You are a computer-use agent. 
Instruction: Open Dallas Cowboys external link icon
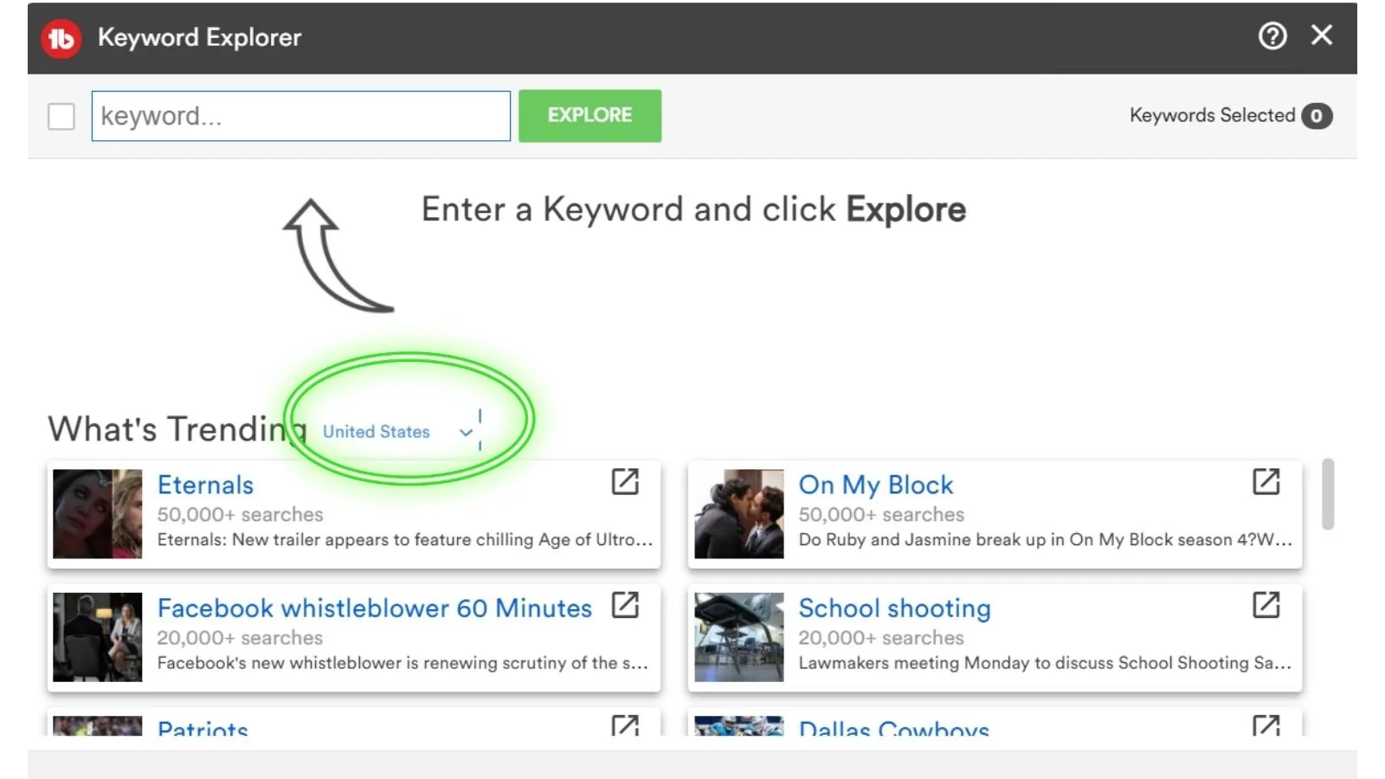[1266, 725]
